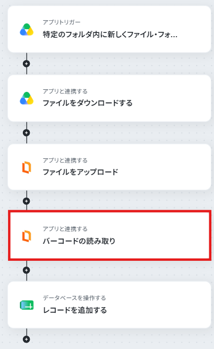Click the orange app icon beside ファイルをアップロード

pos(27,167)
